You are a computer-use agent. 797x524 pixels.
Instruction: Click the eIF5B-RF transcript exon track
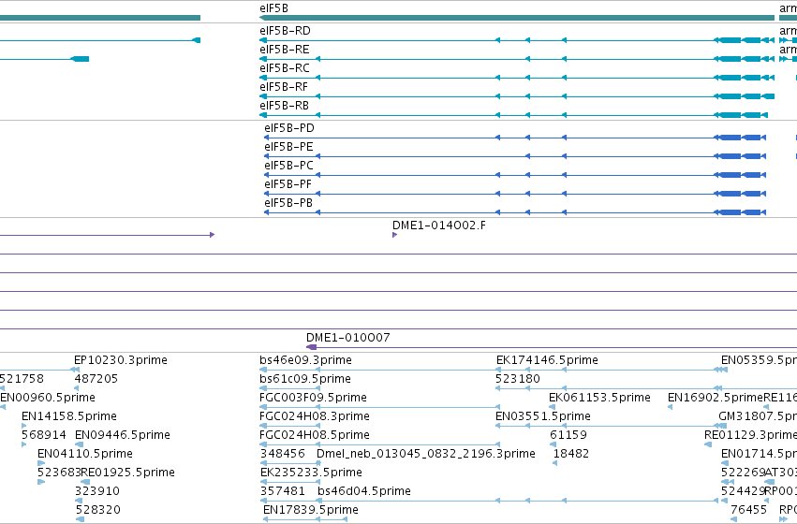[517, 96]
